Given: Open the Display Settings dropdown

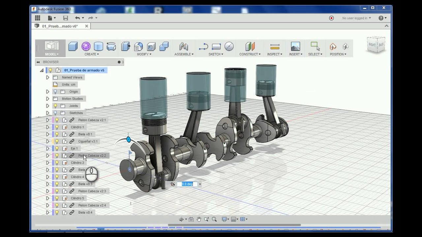Looking at the screenshot, I should [226, 219].
